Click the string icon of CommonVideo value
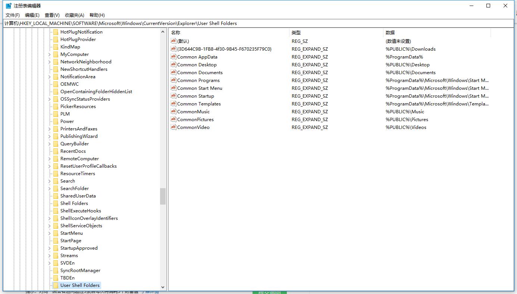This screenshot has width=517, height=294. pos(173,127)
